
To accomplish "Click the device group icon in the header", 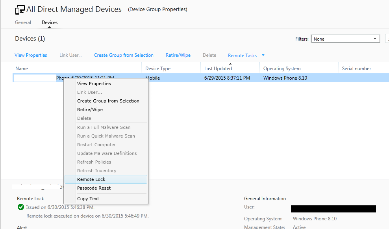I will (19, 9).
